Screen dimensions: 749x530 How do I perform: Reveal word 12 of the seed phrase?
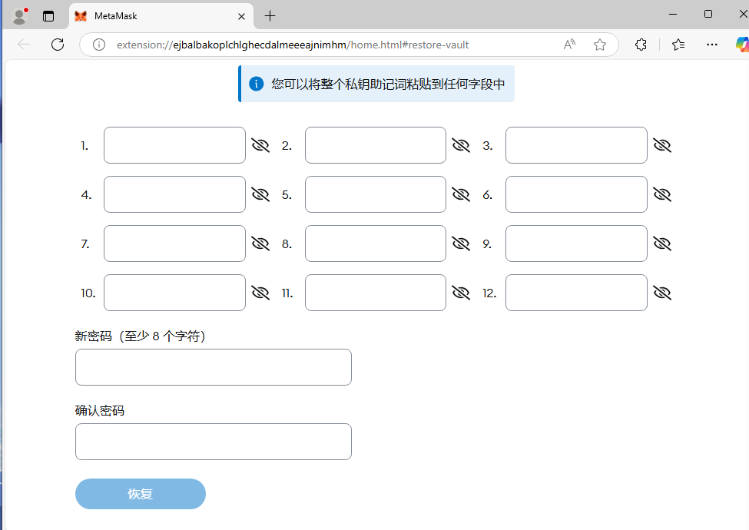point(662,293)
